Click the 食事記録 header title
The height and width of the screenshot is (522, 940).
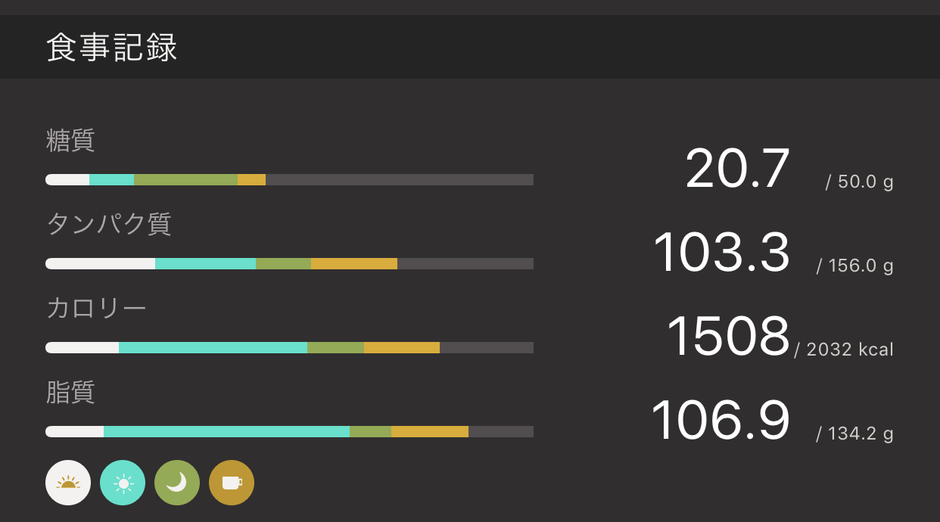point(112,48)
